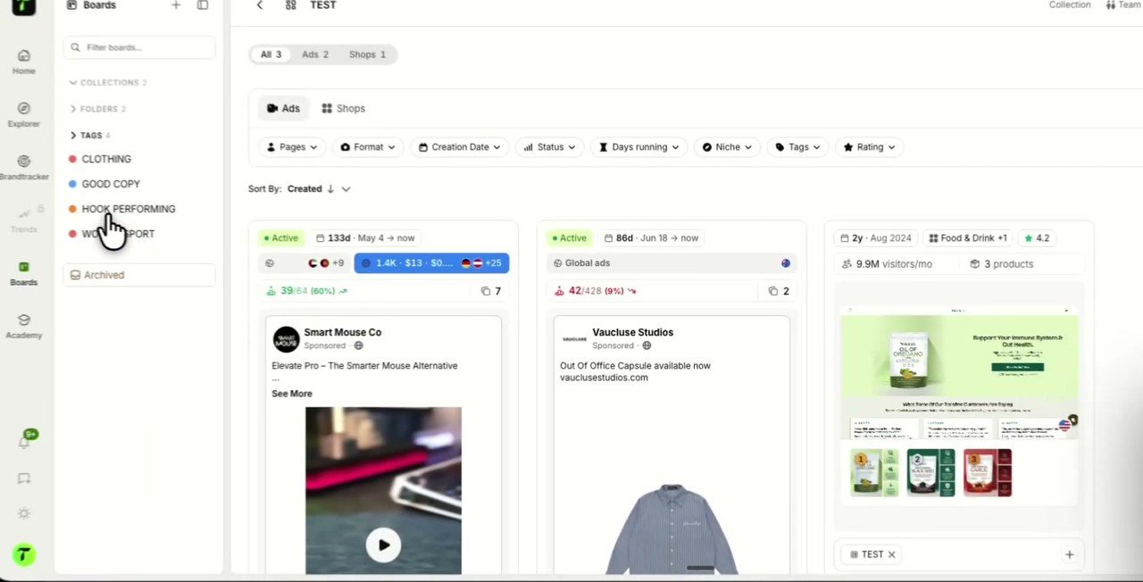
Task: Click the blue dot beside GOOD COPY
Action: pyautogui.click(x=72, y=184)
